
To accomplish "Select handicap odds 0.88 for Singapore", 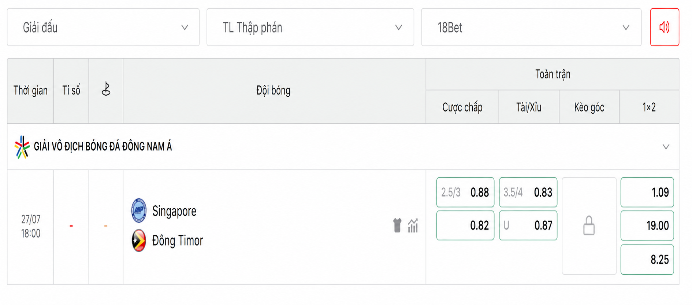I will click(x=465, y=192).
